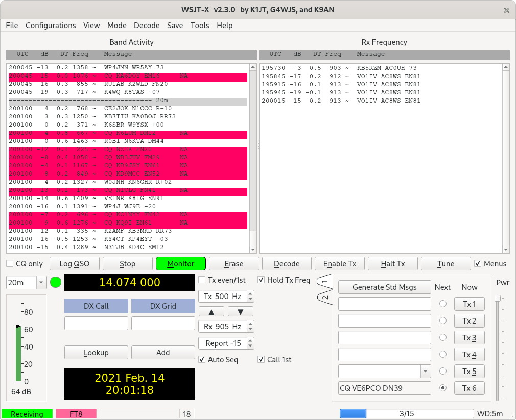Viewport: 516px width, 420px height.
Task: Click the Decode button
Action: click(x=287, y=263)
